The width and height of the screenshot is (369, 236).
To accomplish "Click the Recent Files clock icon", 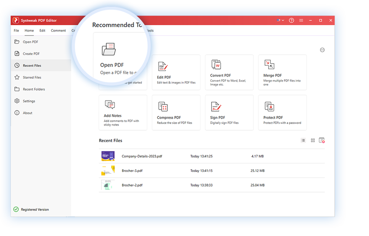I will [x=17, y=65].
